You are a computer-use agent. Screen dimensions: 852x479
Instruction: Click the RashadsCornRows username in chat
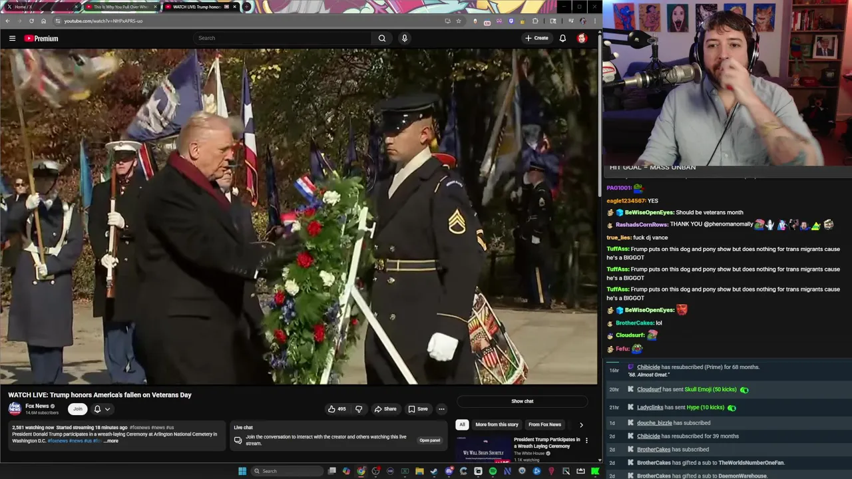[x=642, y=225]
